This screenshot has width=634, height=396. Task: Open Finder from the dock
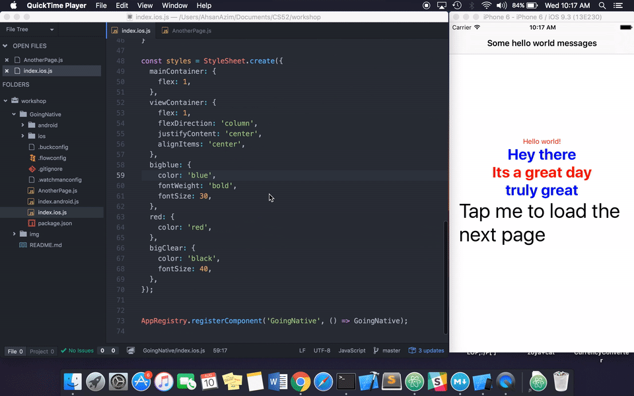73,381
